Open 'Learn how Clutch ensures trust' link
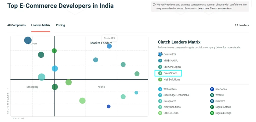 pos(215,8)
